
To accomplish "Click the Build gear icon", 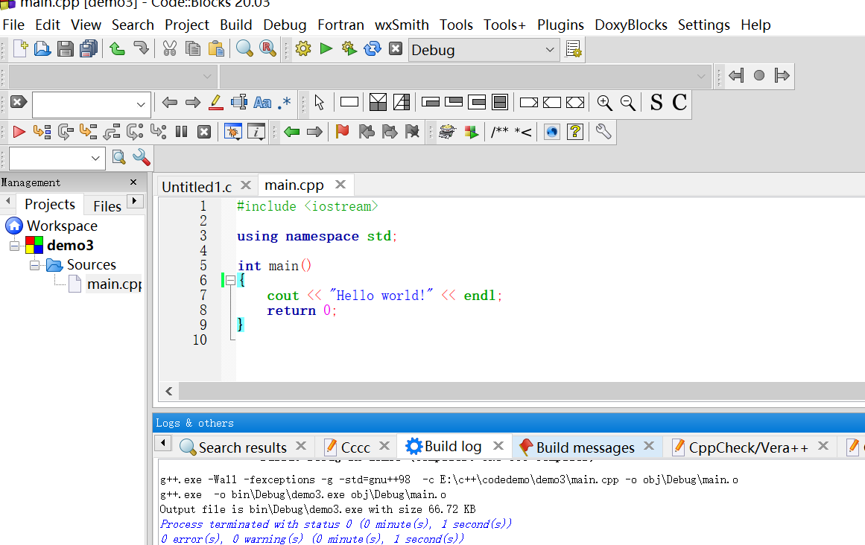I will [302, 49].
